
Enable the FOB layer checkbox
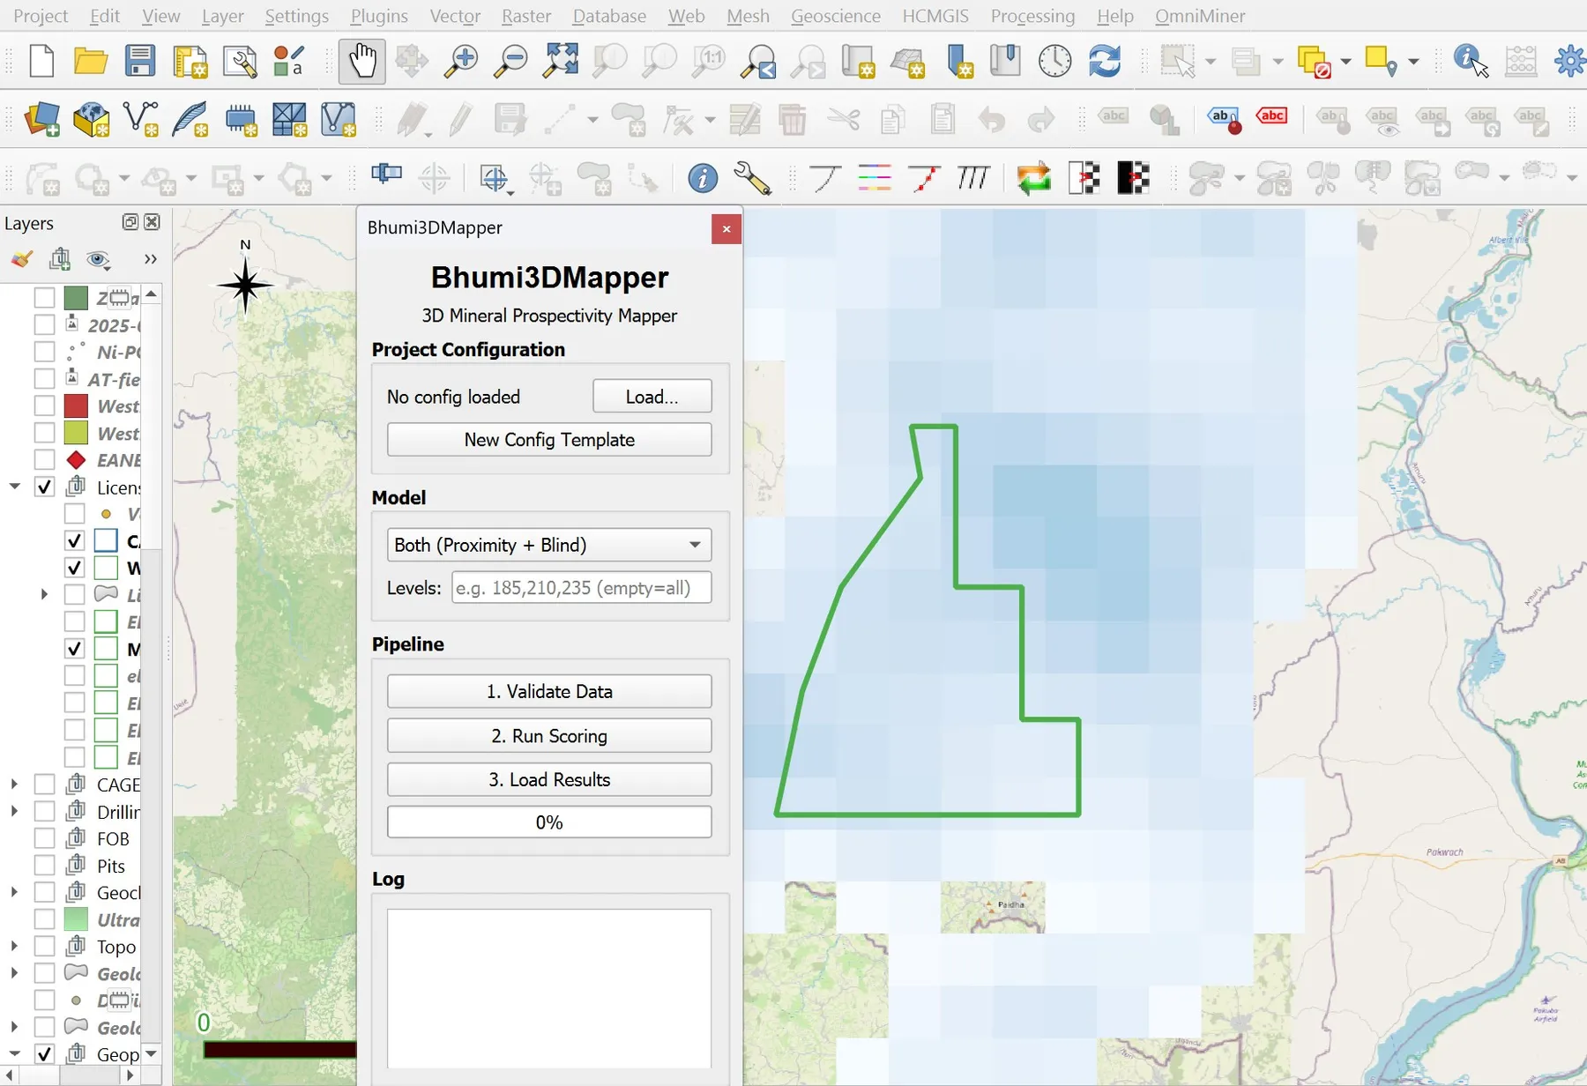click(x=44, y=838)
